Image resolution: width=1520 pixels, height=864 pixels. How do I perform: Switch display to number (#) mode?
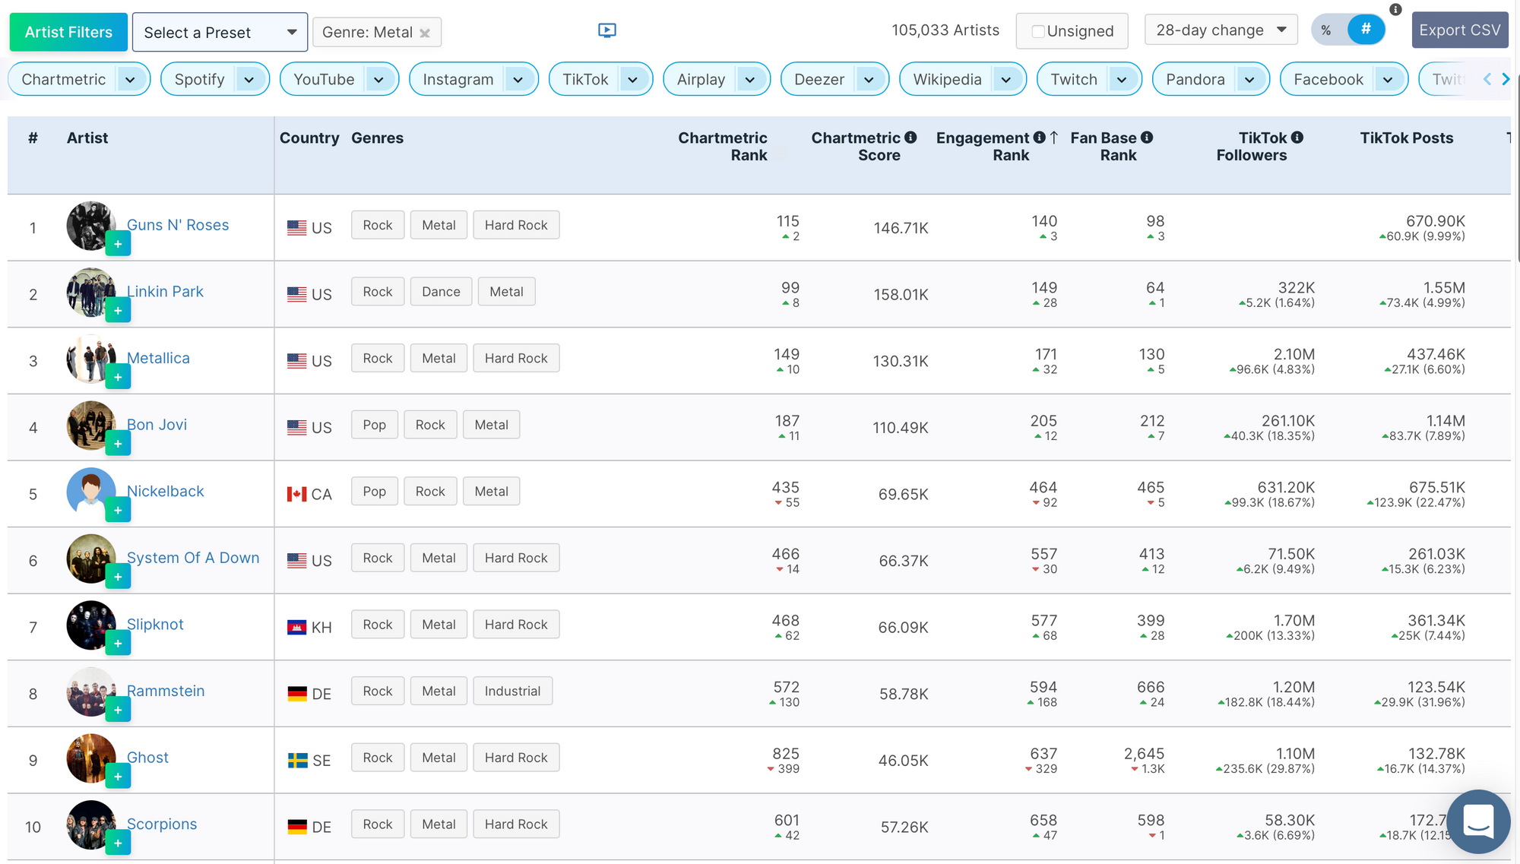pos(1366,30)
